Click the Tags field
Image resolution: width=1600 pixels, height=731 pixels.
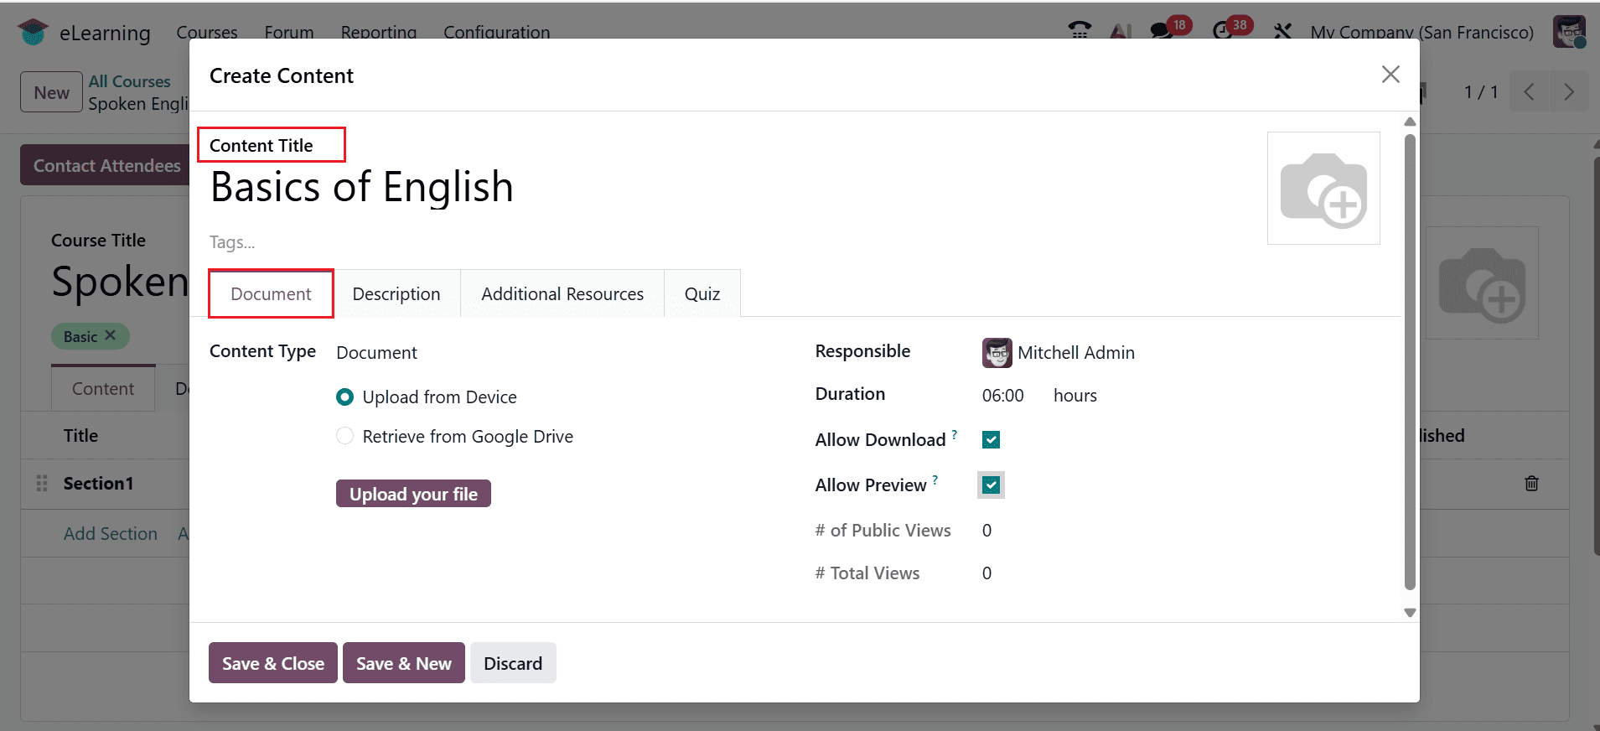click(232, 242)
